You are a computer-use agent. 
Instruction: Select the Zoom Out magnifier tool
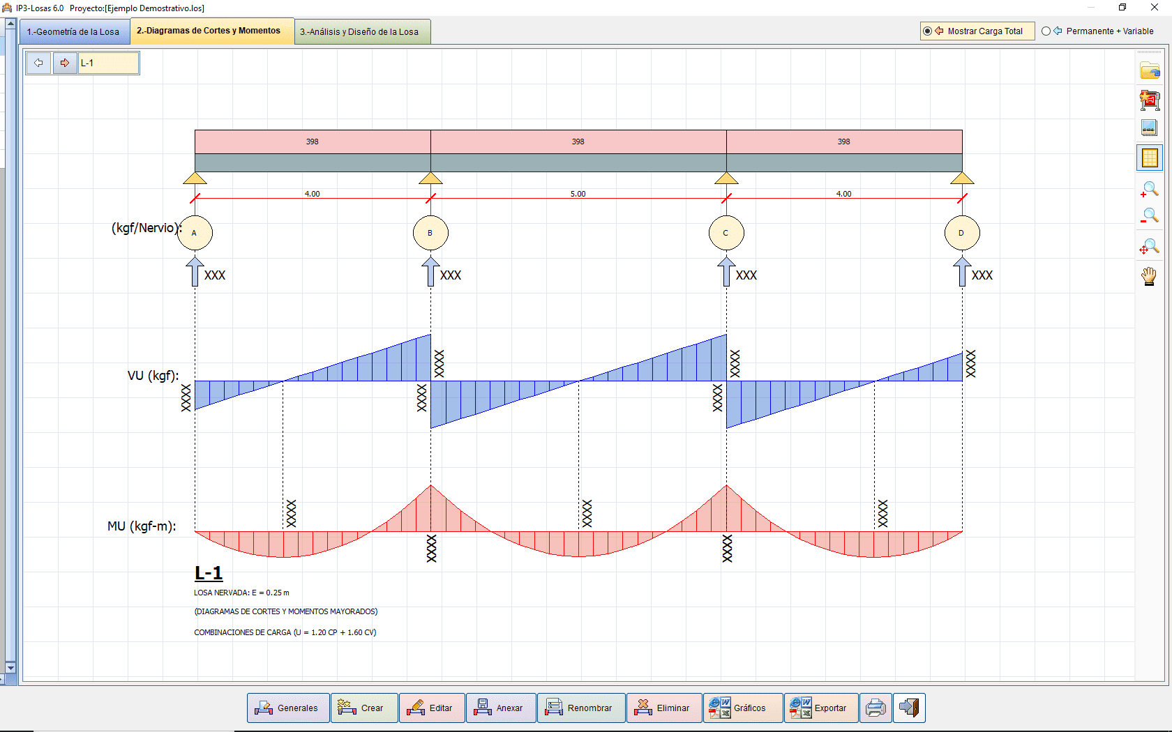coord(1150,215)
